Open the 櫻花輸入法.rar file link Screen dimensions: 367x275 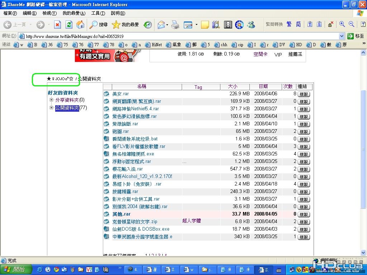pyautogui.click(x=128, y=169)
